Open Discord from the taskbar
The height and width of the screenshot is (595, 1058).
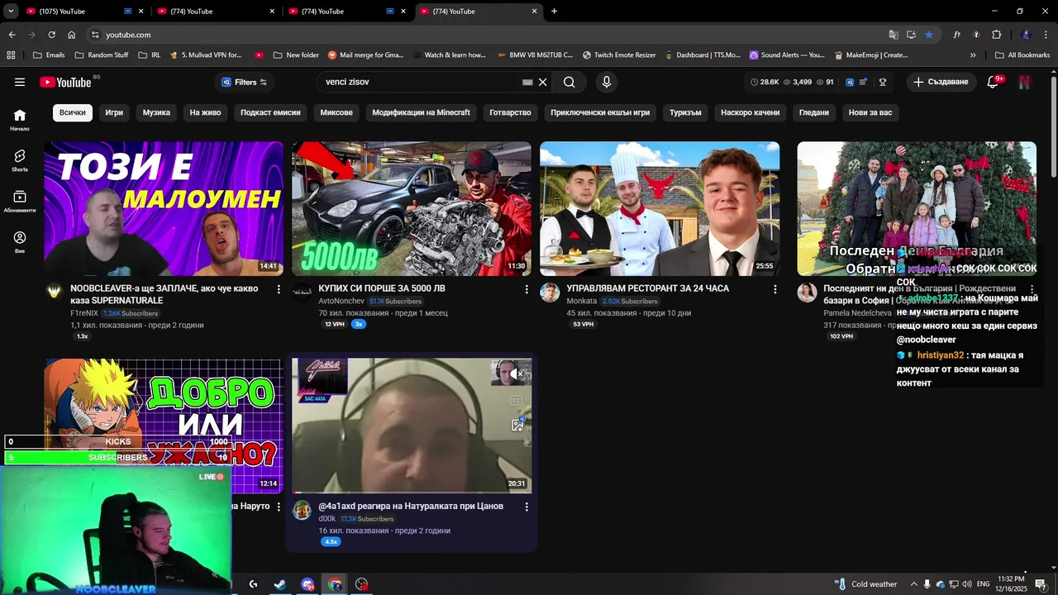point(307,584)
